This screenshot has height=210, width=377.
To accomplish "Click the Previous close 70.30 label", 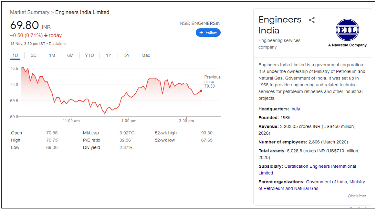I will click(212, 81).
